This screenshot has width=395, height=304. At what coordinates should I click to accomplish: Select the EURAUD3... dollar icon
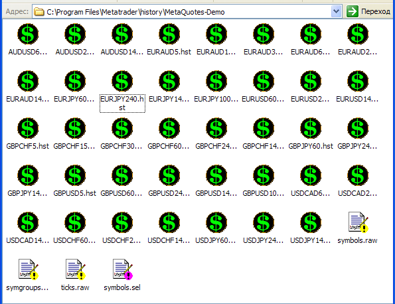click(264, 34)
